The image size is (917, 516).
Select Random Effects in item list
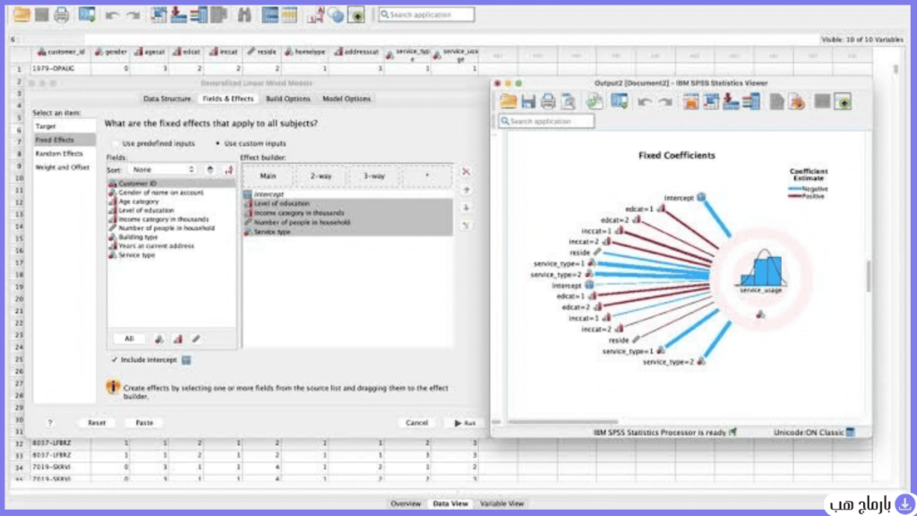coord(64,153)
